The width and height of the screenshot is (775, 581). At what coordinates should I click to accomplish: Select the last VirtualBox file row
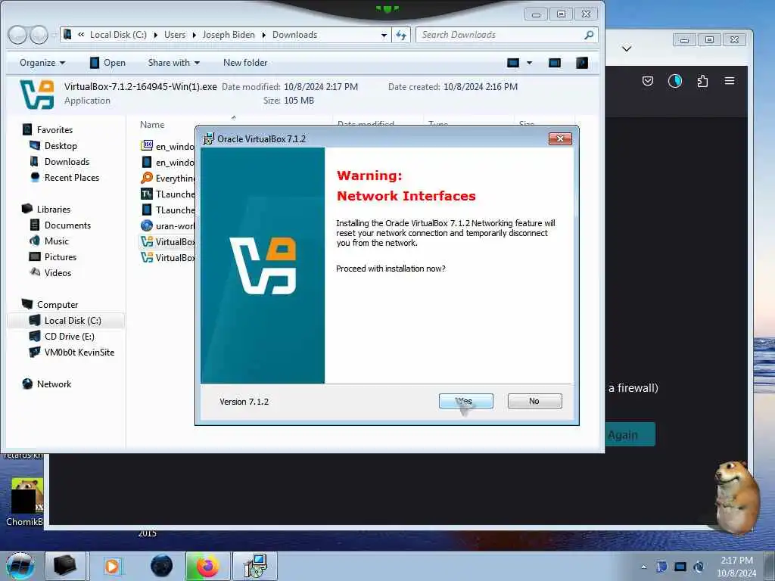tap(168, 257)
